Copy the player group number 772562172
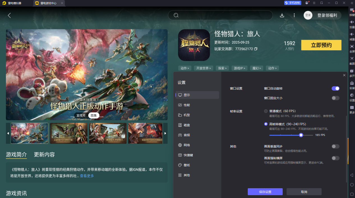This screenshot has height=198, width=355. click(255, 49)
